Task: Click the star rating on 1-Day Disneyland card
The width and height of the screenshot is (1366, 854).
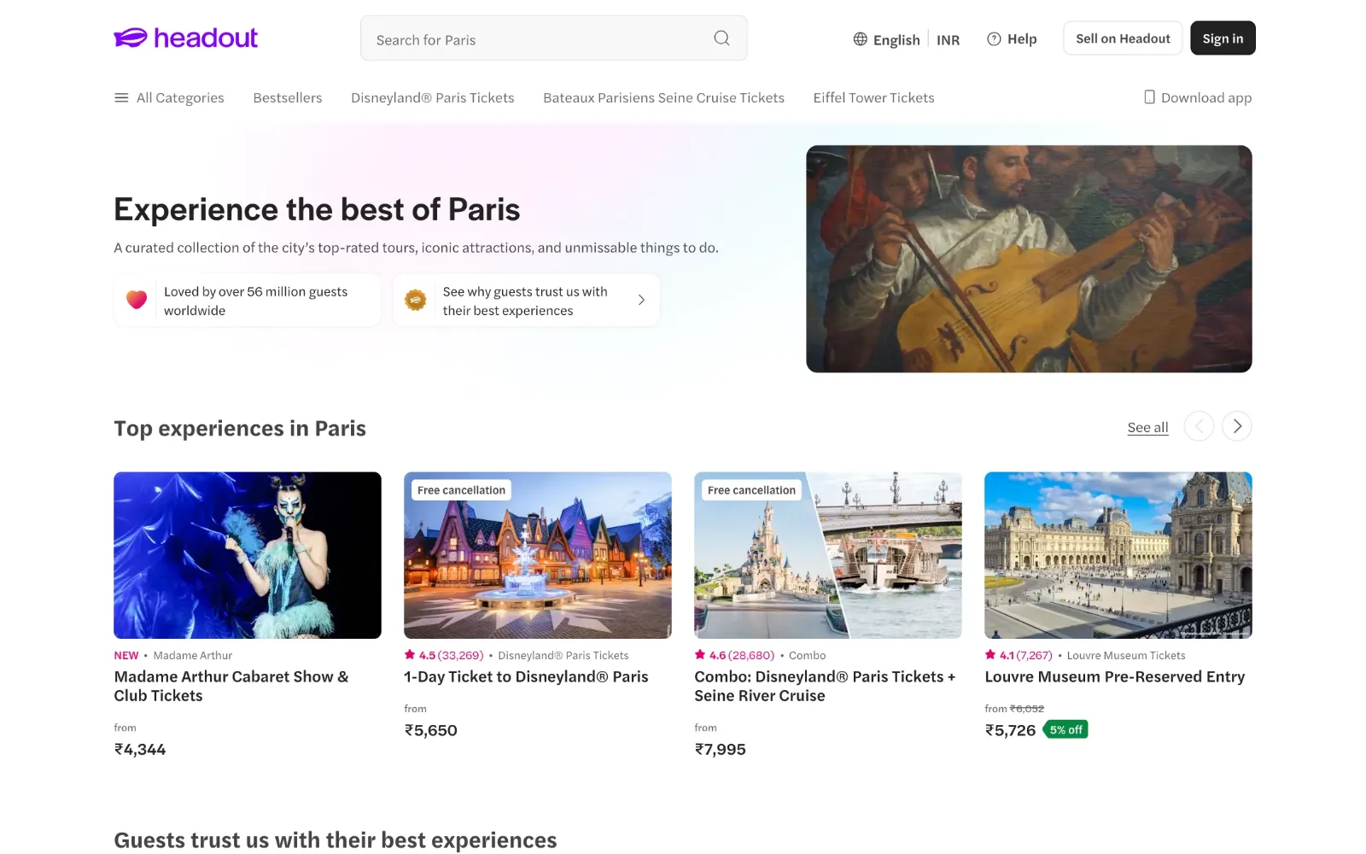Action: (x=444, y=656)
